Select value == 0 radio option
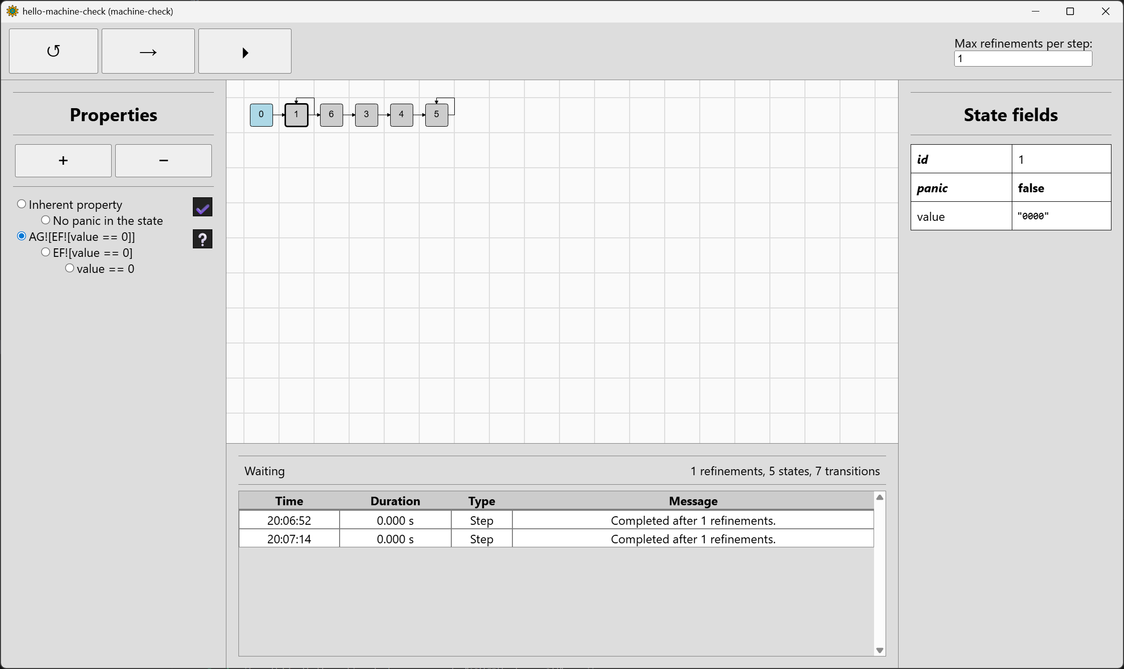The image size is (1124, 669). pos(70,268)
